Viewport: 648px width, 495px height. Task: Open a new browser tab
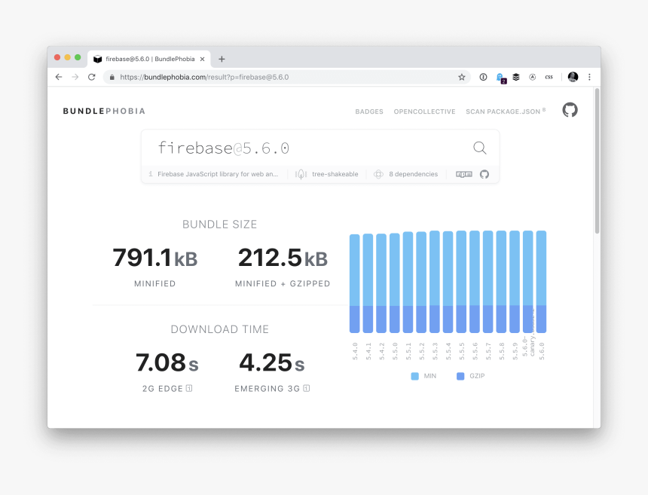tap(222, 59)
